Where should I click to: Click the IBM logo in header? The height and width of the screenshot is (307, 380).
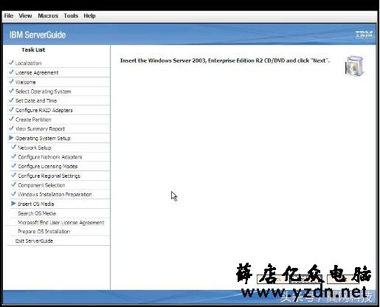(364, 35)
